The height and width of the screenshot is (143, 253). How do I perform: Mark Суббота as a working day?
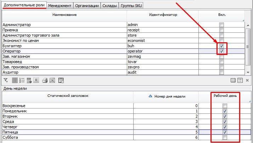pos(225,138)
